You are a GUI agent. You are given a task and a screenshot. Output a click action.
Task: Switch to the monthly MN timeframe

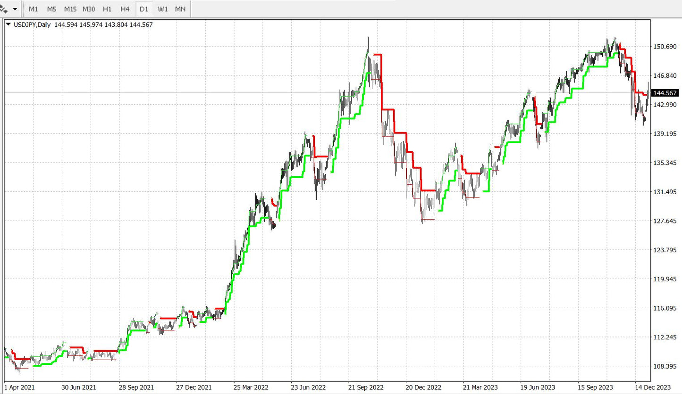[x=179, y=8]
